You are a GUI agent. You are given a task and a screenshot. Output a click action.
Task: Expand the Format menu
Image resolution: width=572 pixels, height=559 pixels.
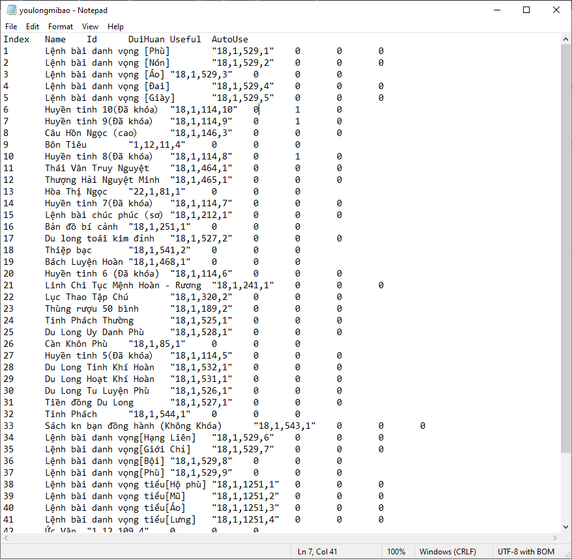tap(61, 27)
